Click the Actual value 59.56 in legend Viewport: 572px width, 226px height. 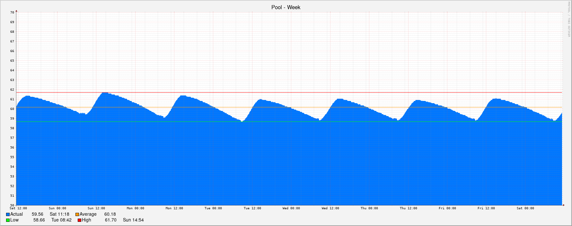point(37,214)
